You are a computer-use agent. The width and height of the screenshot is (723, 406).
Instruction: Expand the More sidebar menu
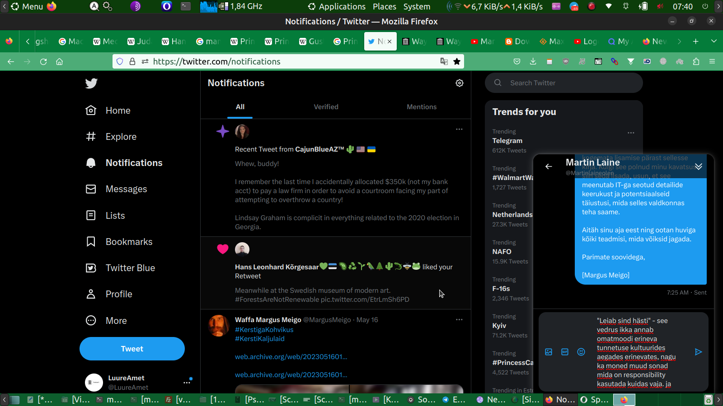tap(106, 321)
